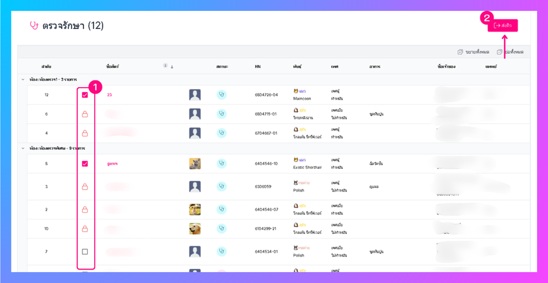Click the collapse all option above table
The image size is (548, 283).
[x=510, y=52]
